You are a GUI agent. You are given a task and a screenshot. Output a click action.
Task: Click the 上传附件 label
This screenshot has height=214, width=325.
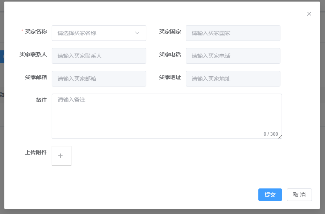click(x=36, y=152)
